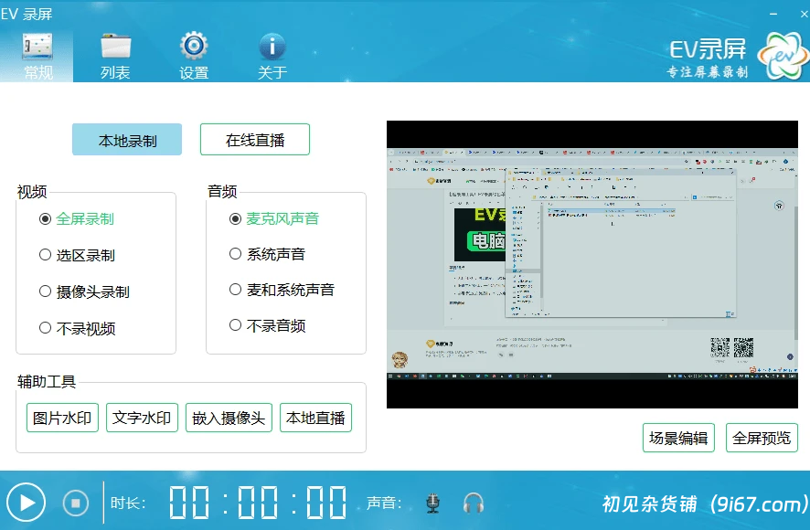Click the 00:00:00 duration timer
This screenshot has height=530, width=810.
(x=258, y=502)
